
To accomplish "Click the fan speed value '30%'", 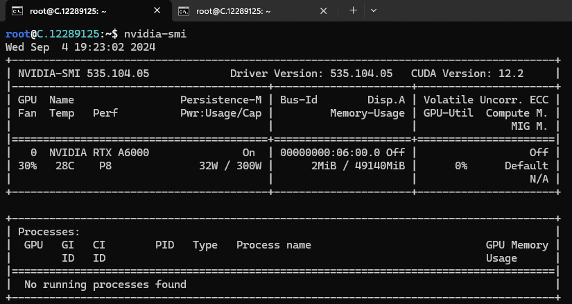I will [x=27, y=165].
